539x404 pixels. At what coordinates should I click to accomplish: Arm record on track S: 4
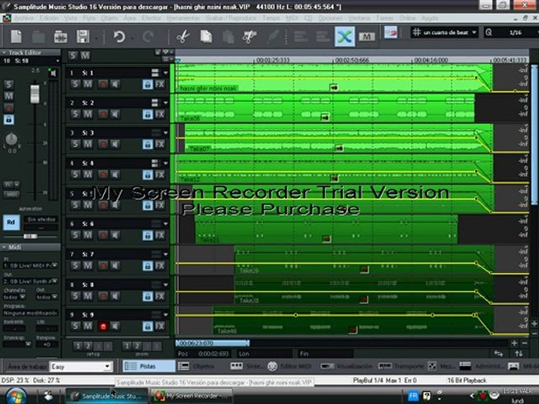[x=103, y=175]
